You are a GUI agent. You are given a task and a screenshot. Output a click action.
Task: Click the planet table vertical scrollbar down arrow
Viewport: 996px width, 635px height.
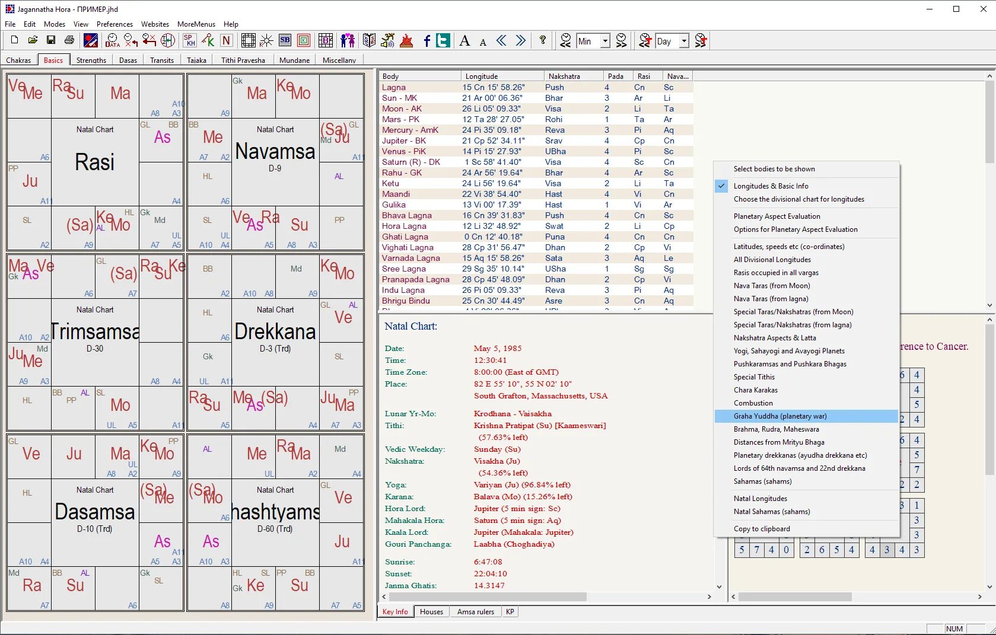(989, 305)
